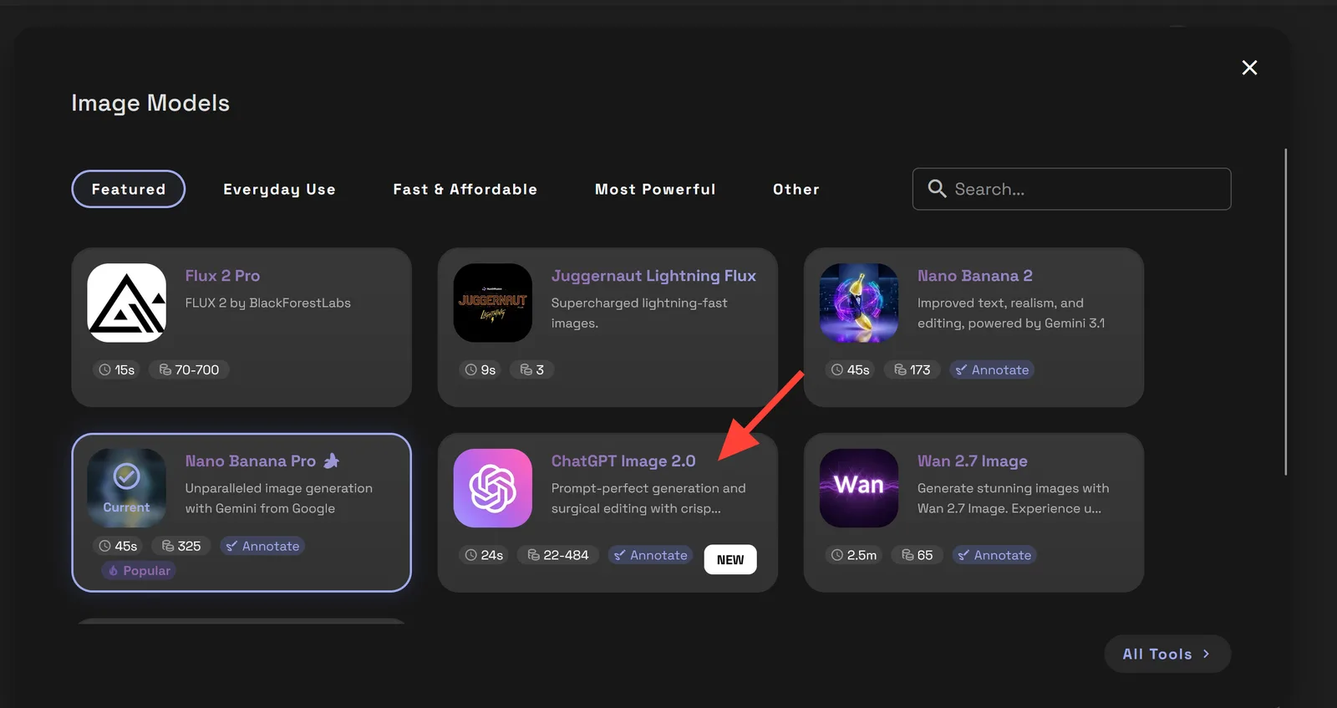Click 'Generate stunning images with Wan 2.7' description
The height and width of the screenshot is (708, 1337).
tap(1014, 498)
